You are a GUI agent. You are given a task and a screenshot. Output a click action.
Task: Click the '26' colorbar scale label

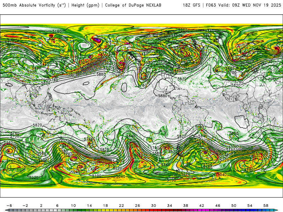pyautogui.click(x=138, y=206)
